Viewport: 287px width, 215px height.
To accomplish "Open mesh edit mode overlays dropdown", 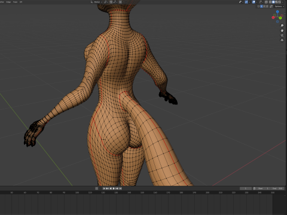I will point(261,2).
